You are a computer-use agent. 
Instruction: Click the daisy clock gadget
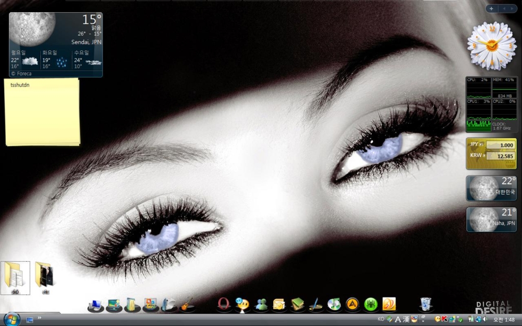click(492, 45)
